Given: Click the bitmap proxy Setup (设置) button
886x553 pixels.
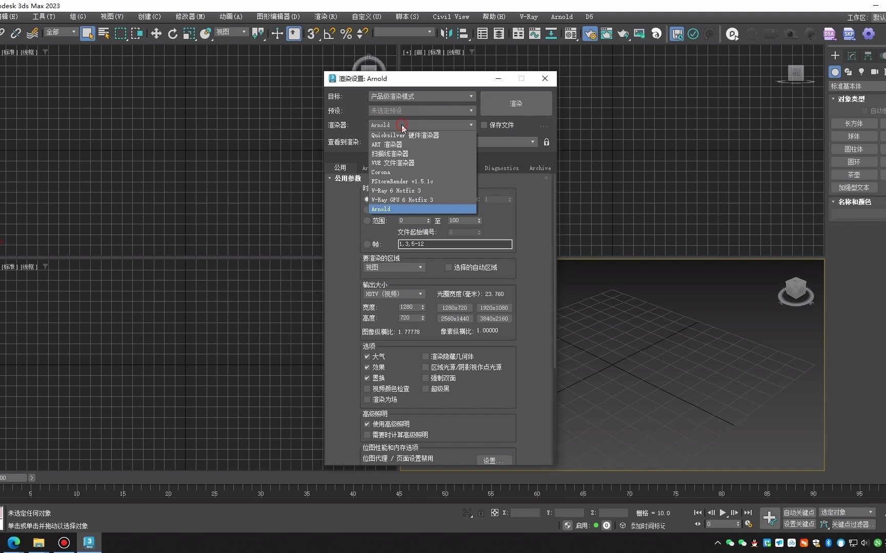Looking at the screenshot, I should 494,461.
